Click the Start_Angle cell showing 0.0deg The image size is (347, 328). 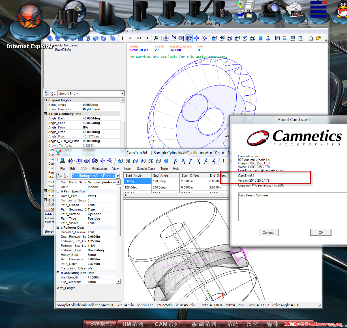pos(137,181)
